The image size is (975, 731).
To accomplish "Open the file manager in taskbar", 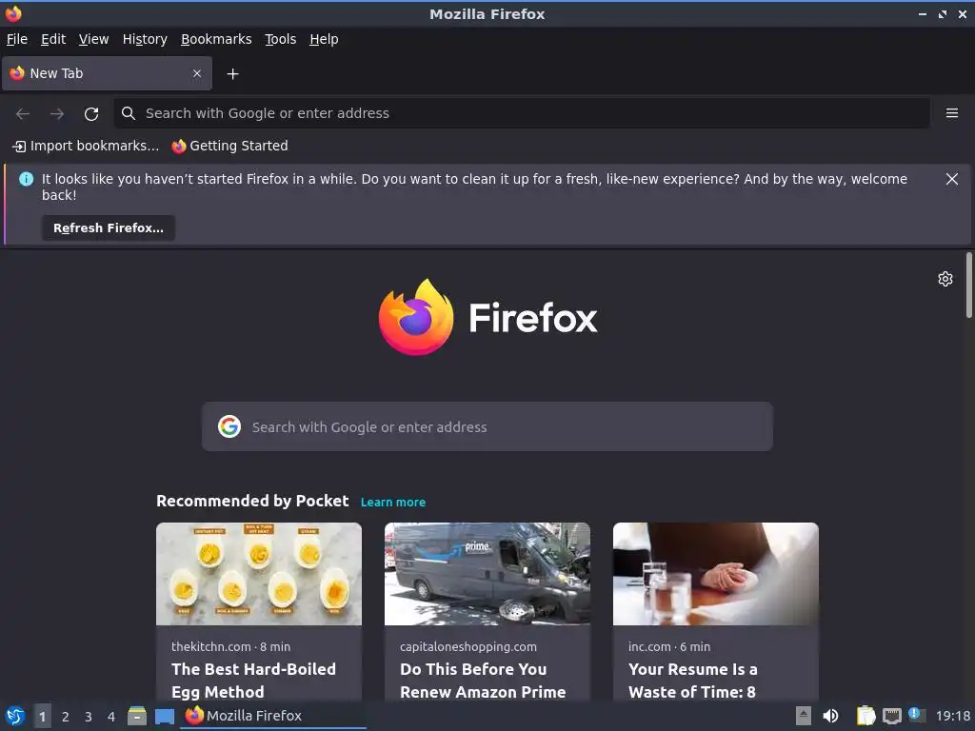I will pos(137,716).
